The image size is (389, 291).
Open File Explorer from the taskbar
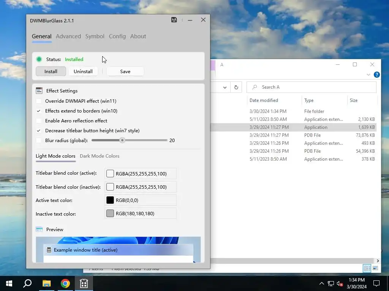(46, 283)
